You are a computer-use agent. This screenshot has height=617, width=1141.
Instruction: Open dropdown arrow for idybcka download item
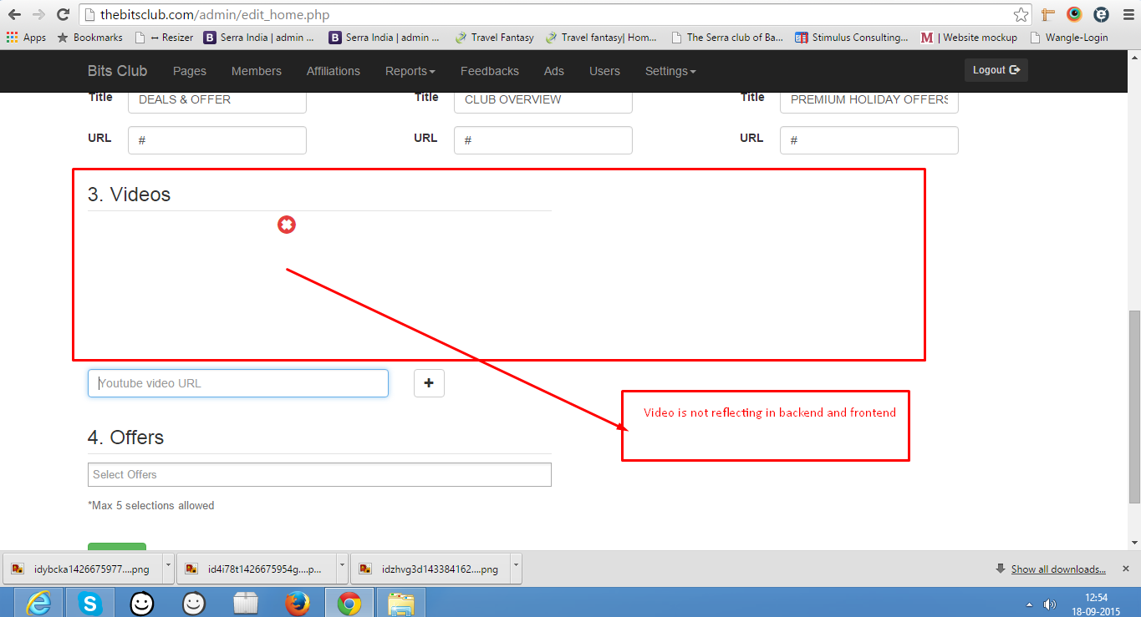point(169,567)
